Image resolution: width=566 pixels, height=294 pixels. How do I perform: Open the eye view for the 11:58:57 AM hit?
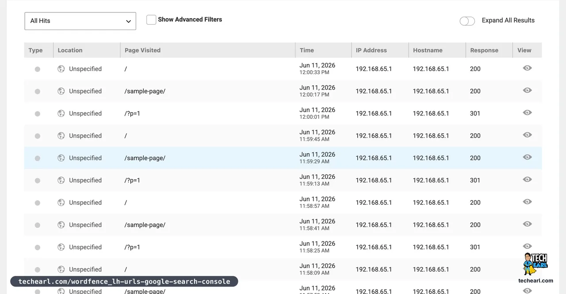click(527, 202)
